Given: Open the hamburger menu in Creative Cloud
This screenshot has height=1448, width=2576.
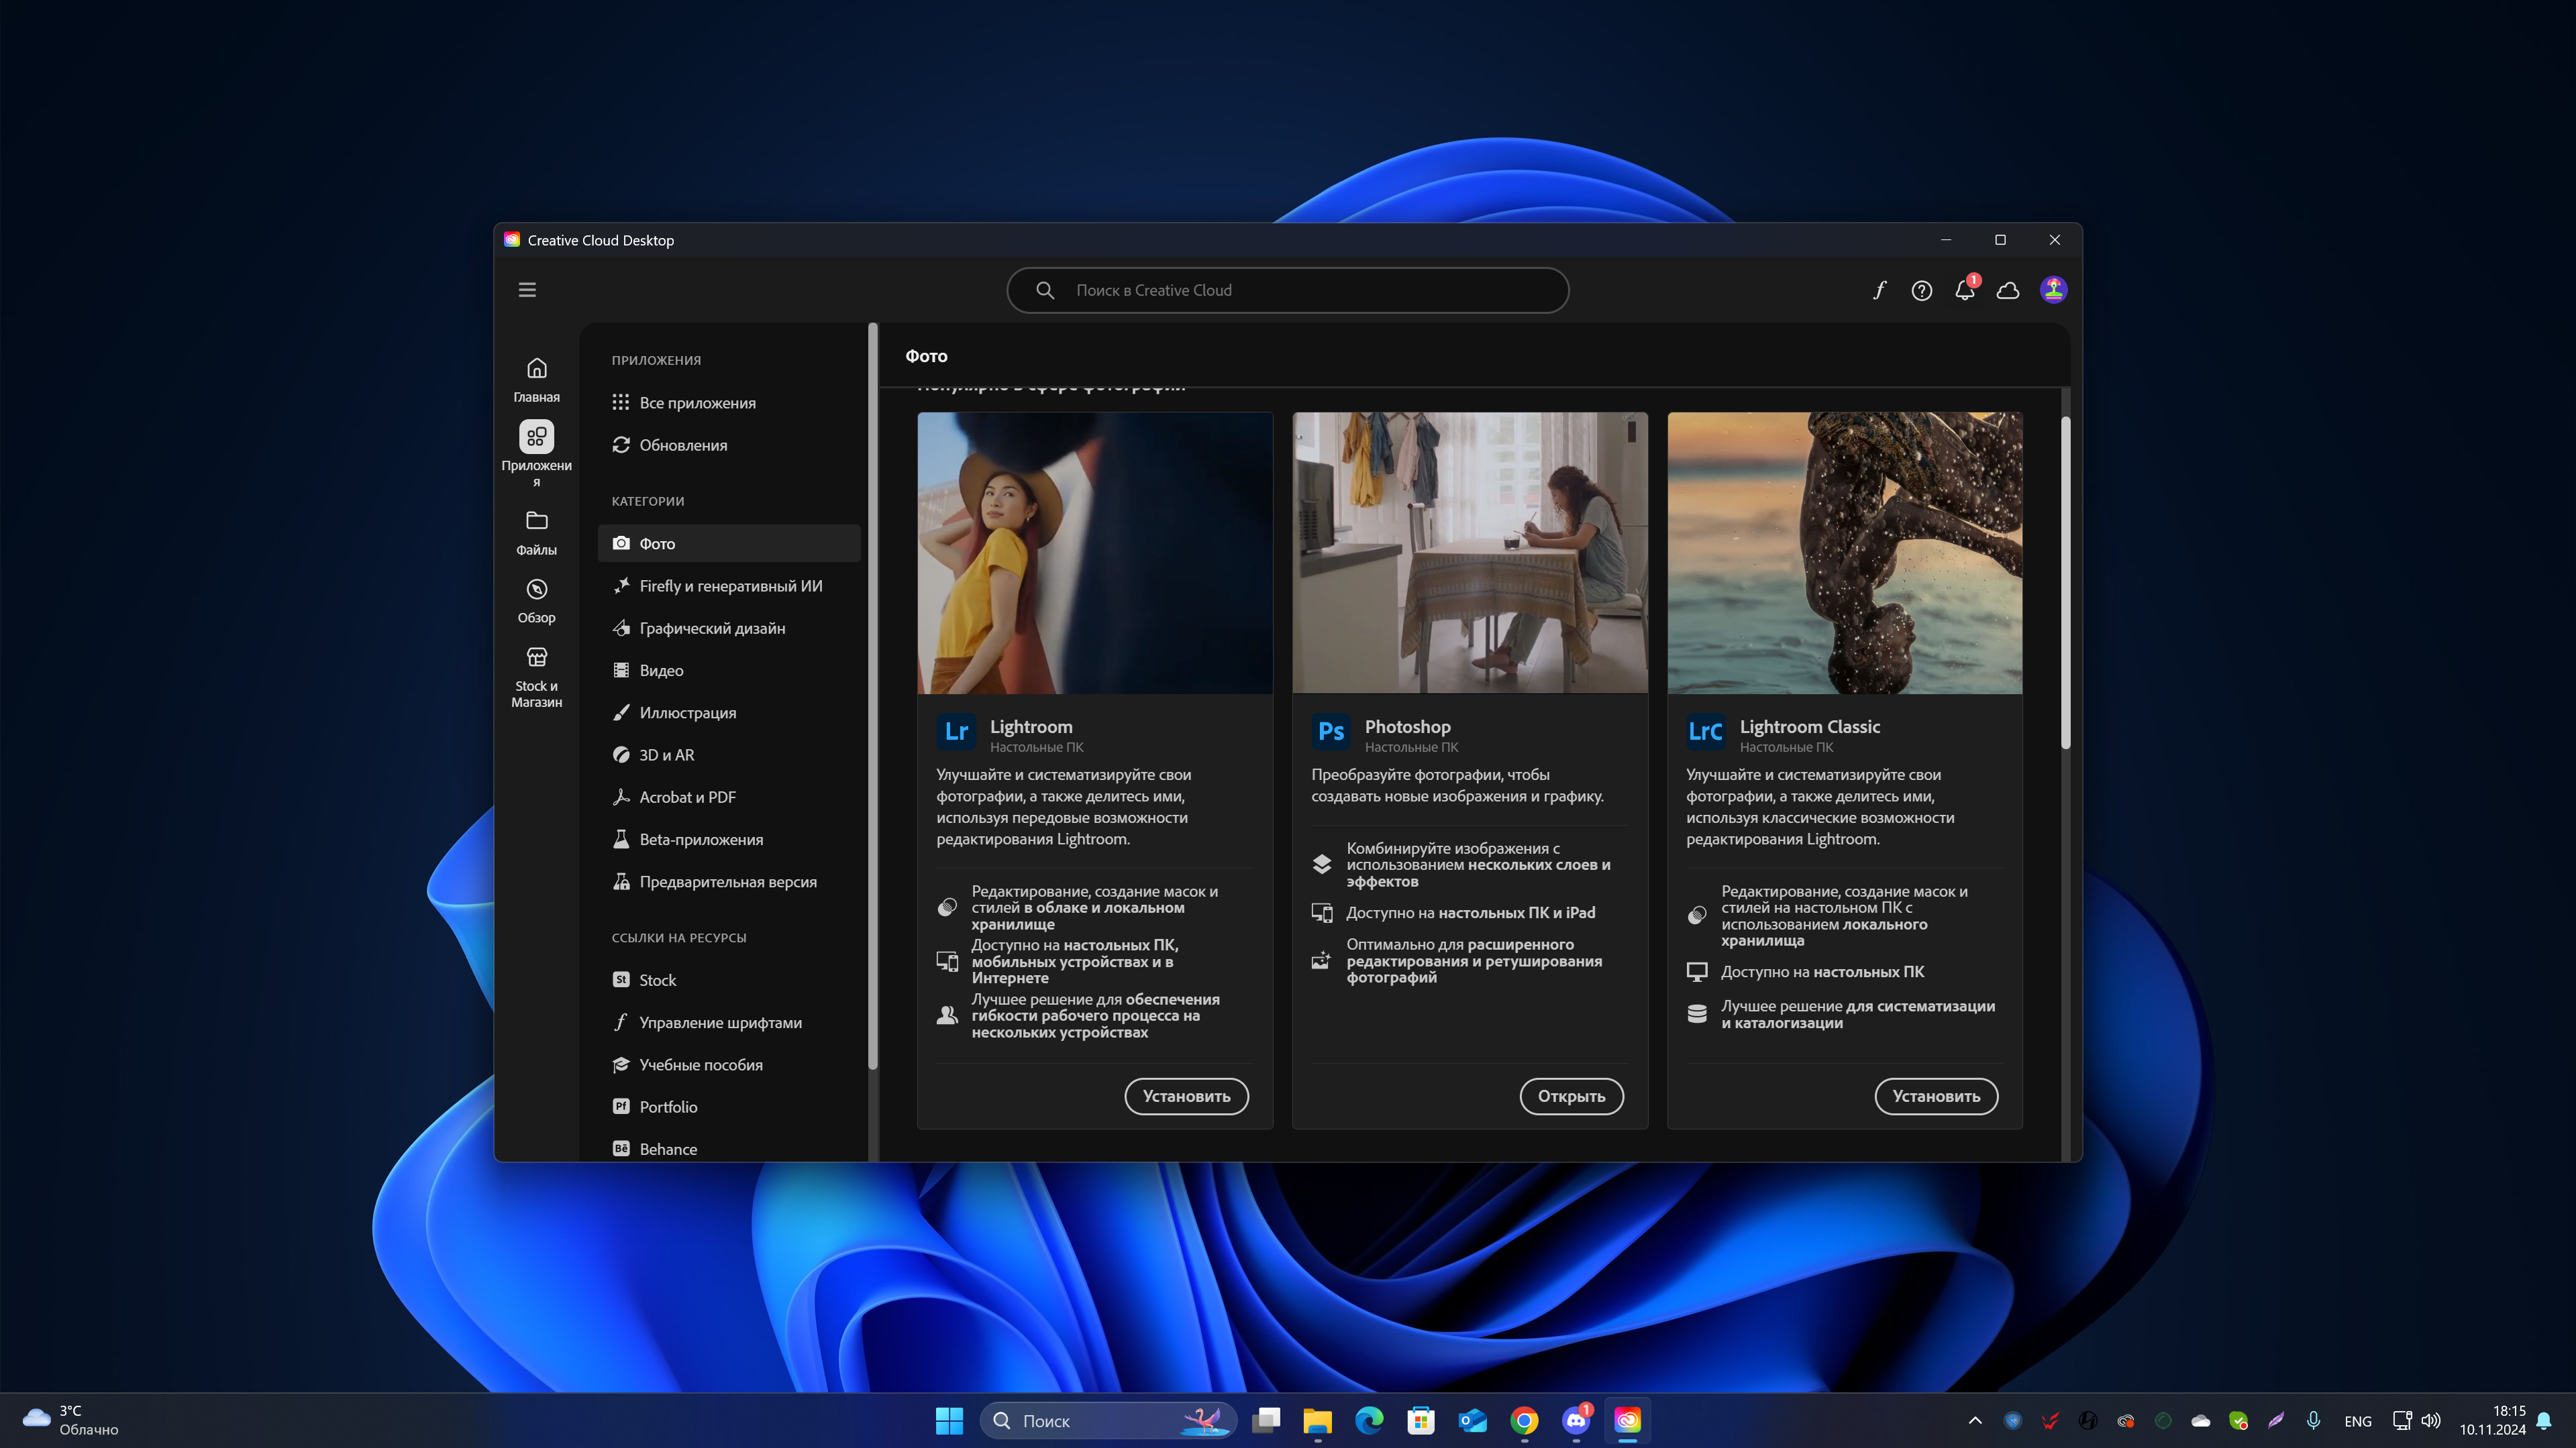Looking at the screenshot, I should click(x=527, y=290).
